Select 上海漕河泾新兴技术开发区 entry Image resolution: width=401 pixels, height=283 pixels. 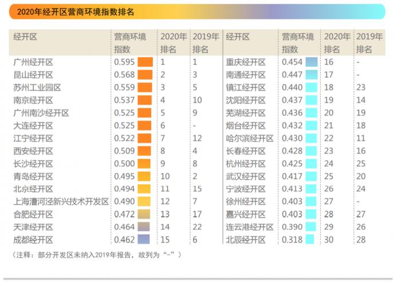click(61, 201)
